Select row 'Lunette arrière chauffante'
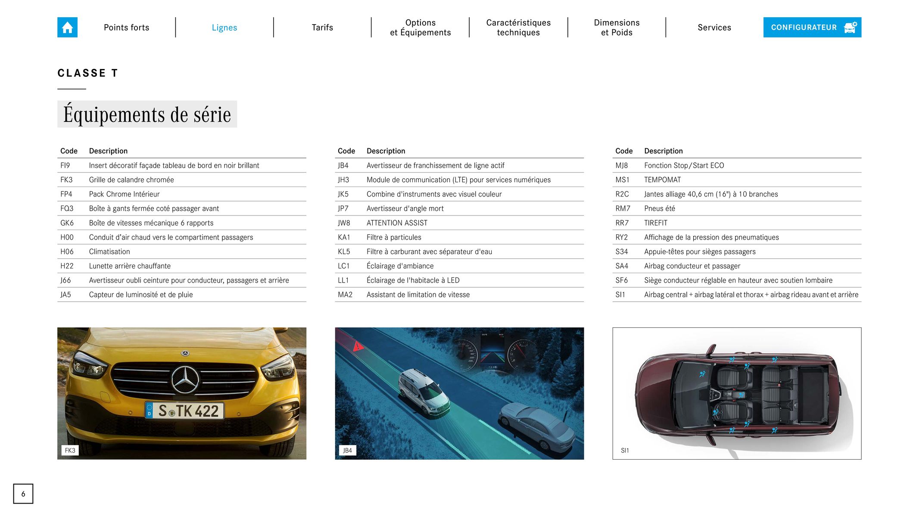The height and width of the screenshot is (517, 919). 182,266
